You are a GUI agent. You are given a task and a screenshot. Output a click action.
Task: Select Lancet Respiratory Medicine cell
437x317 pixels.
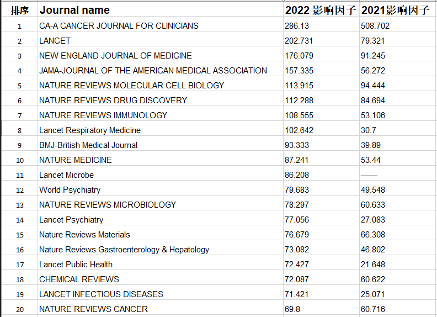[x=160, y=128]
